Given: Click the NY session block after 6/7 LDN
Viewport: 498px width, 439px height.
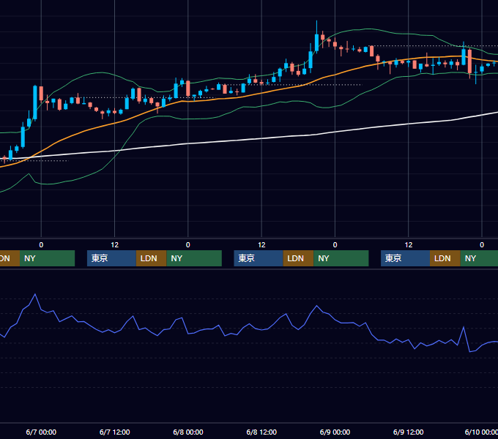Looking at the screenshot, I should pos(194,258).
